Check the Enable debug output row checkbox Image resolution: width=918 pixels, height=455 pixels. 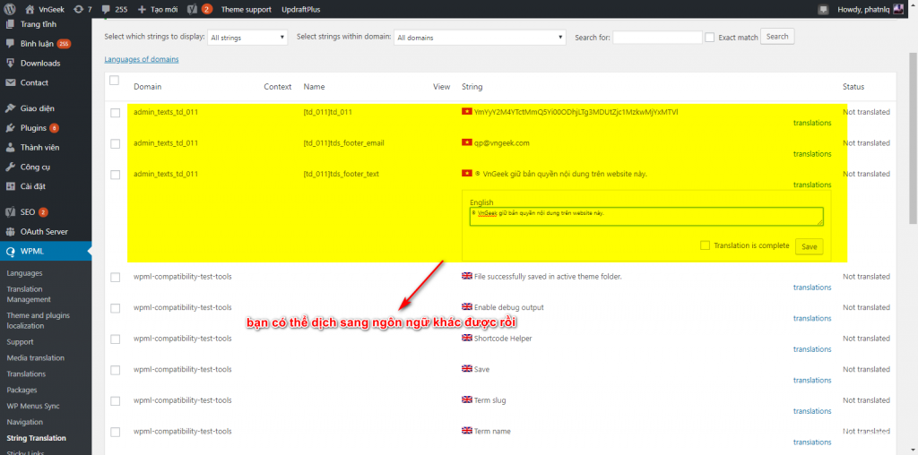coord(116,308)
